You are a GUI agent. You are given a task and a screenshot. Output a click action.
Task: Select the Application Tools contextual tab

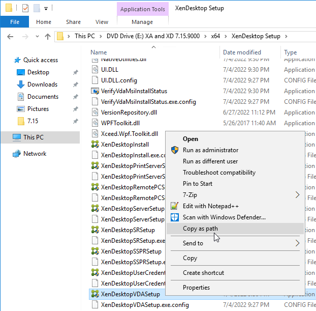tap(143, 9)
